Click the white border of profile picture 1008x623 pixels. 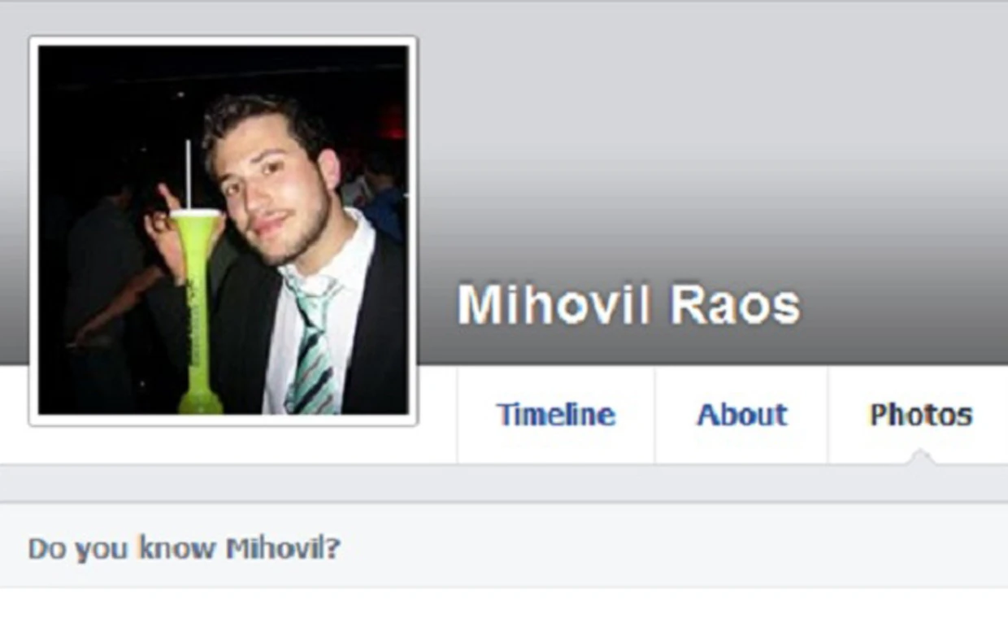coord(224,41)
